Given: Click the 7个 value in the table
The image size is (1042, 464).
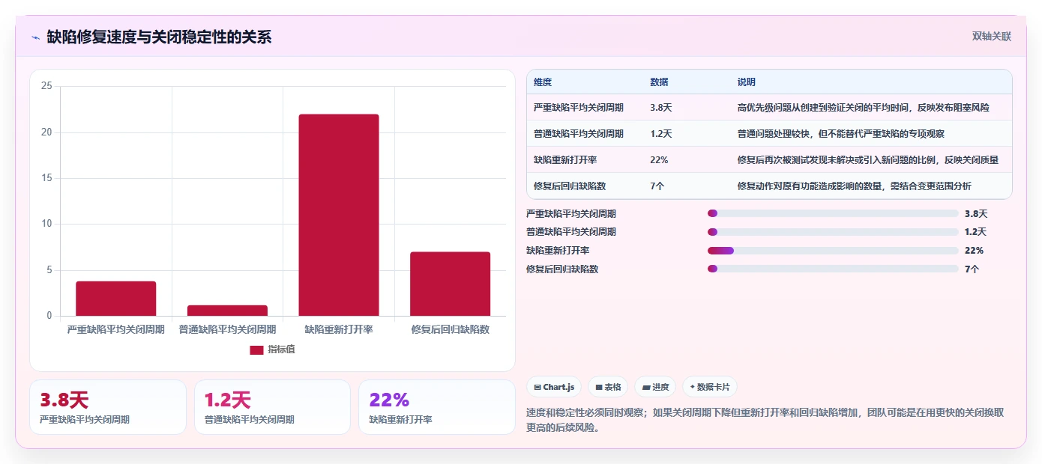Looking at the screenshot, I should point(657,186).
